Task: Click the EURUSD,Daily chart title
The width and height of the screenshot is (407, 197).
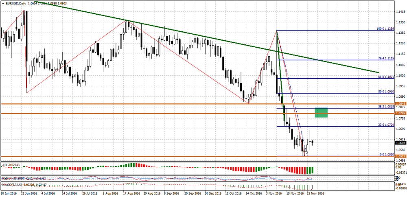Action: 16,3
